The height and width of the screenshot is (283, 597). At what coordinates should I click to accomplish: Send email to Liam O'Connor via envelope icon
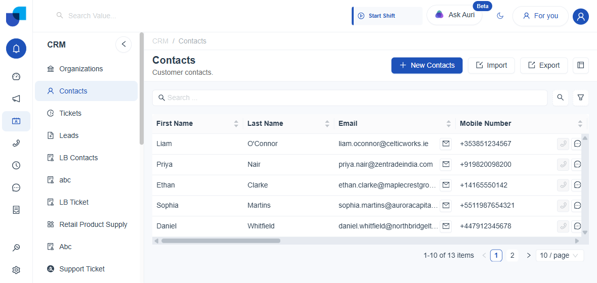(x=446, y=144)
